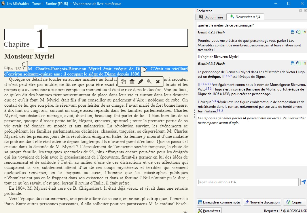307x213 pixels.
Task: Copy the second Gemini response to clipboard
Action: click(x=298, y=63)
